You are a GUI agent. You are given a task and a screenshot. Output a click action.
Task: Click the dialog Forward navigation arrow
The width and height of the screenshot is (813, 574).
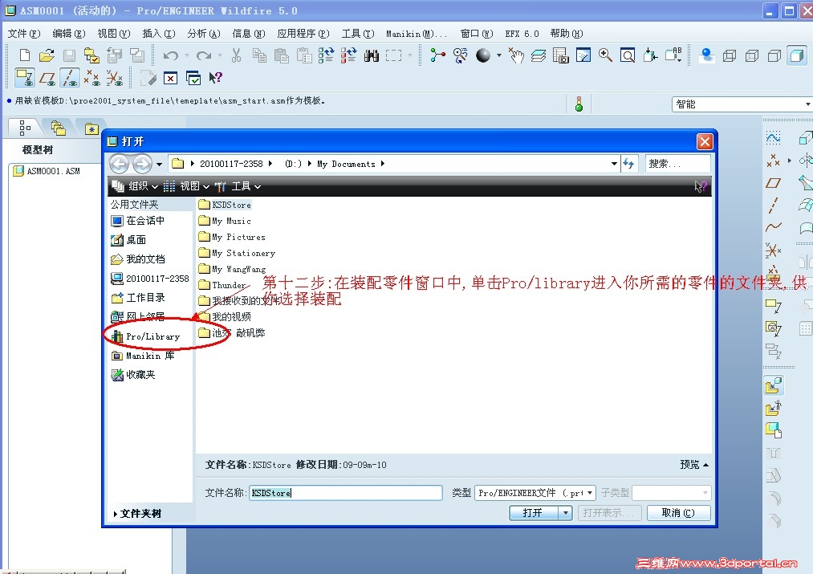click(x=142, y=165)
